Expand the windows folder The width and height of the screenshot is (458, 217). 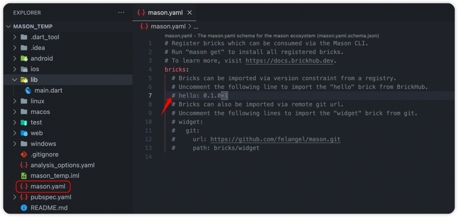(x=15, y=143)
